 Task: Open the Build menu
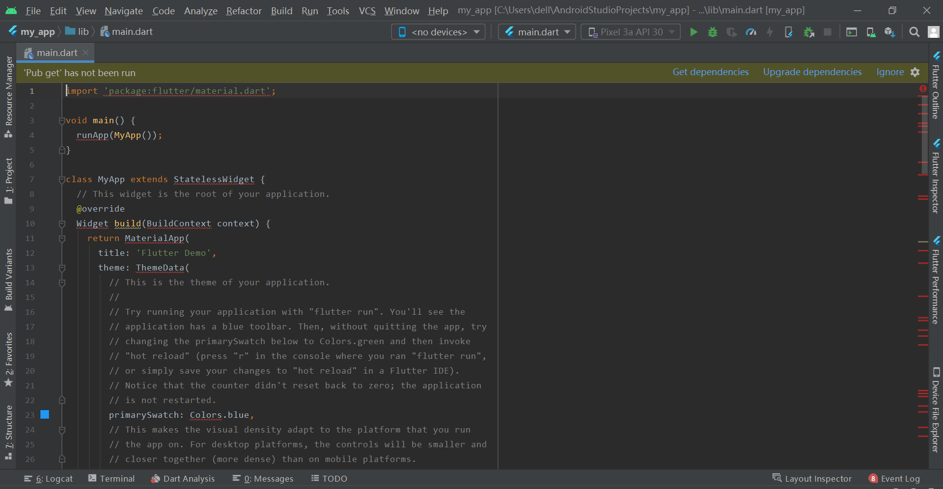pos(281,11)
